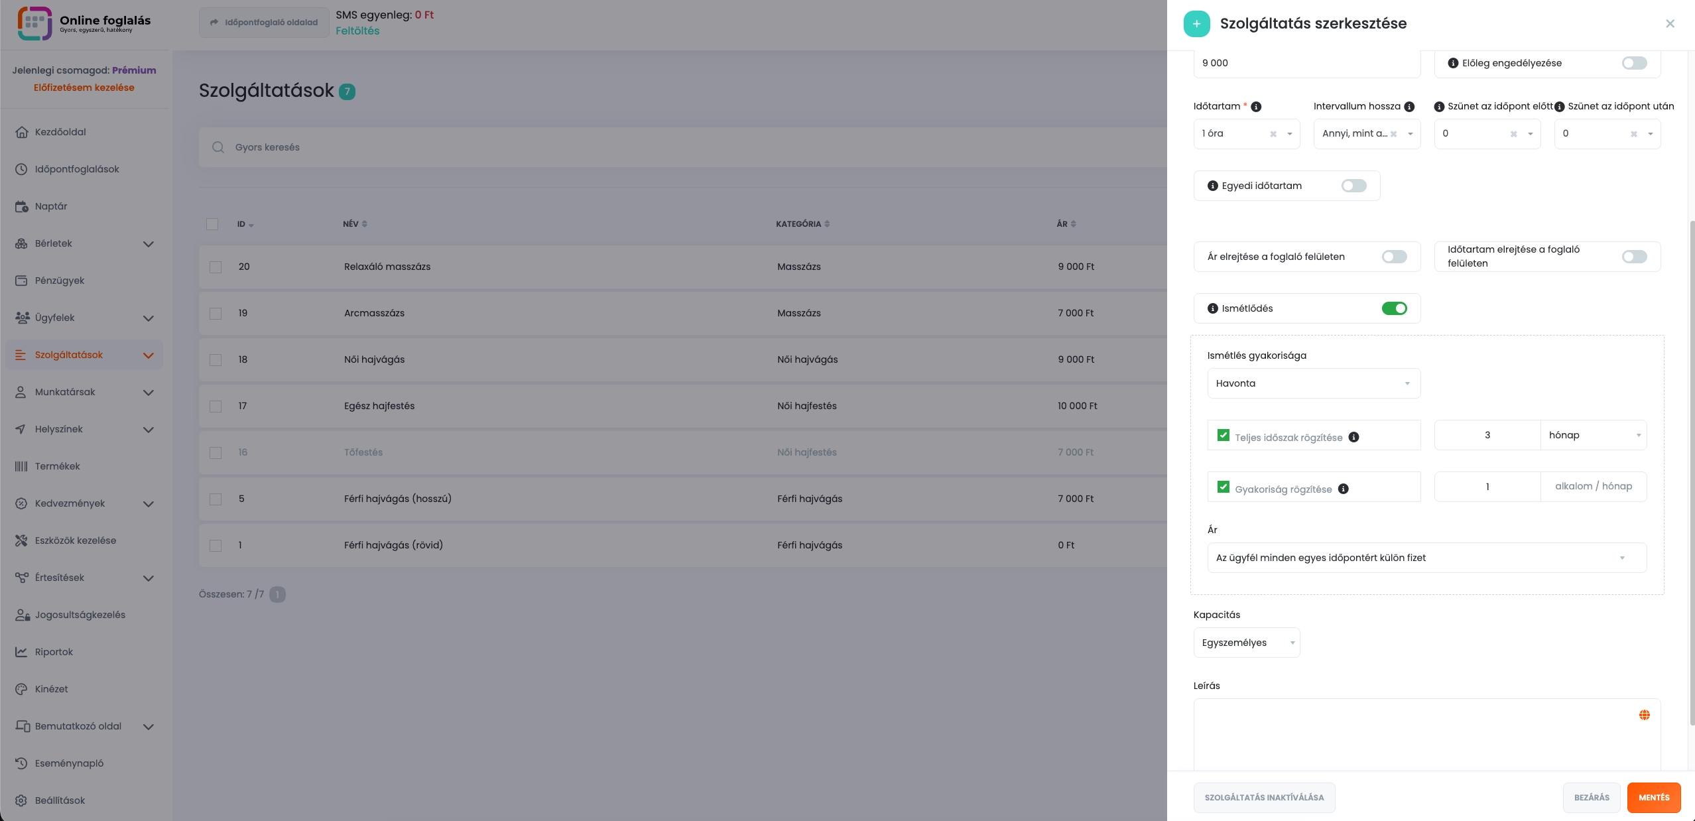
Task: Open the Ismétlés gyakorisága Havonta dropdown
Action: point(1313,383)
